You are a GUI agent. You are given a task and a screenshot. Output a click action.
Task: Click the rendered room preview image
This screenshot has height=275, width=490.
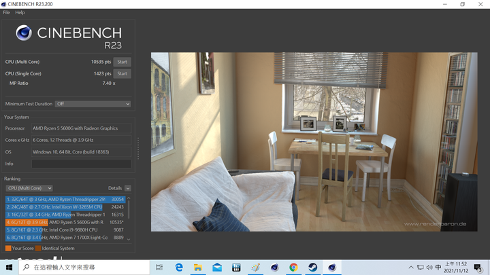(x=314, y=142)
